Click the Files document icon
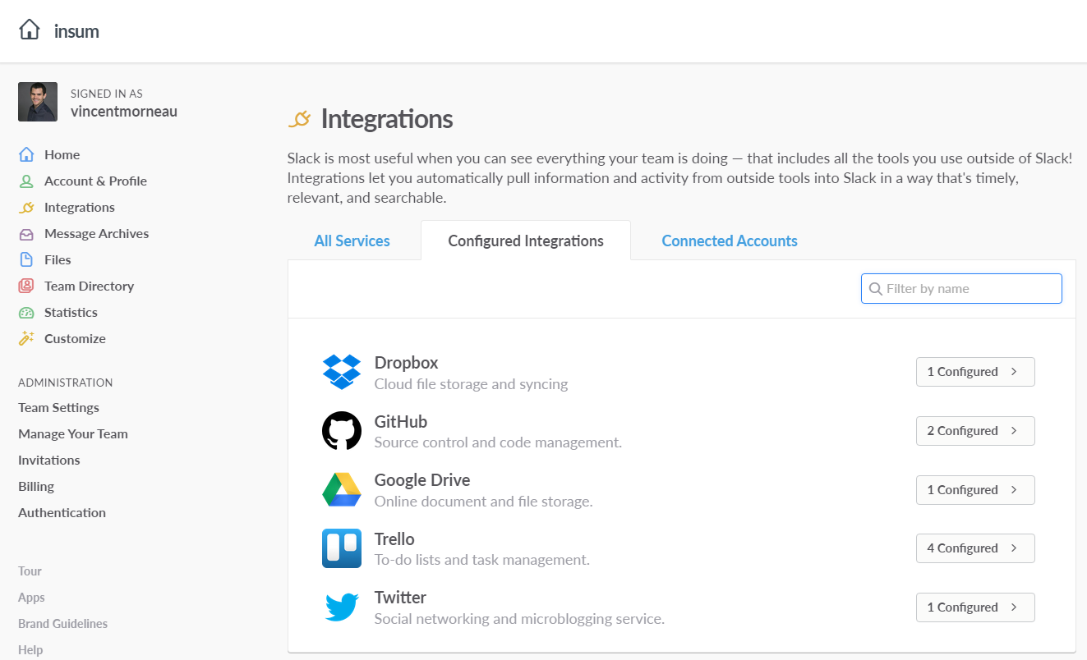 coord(27,259)
